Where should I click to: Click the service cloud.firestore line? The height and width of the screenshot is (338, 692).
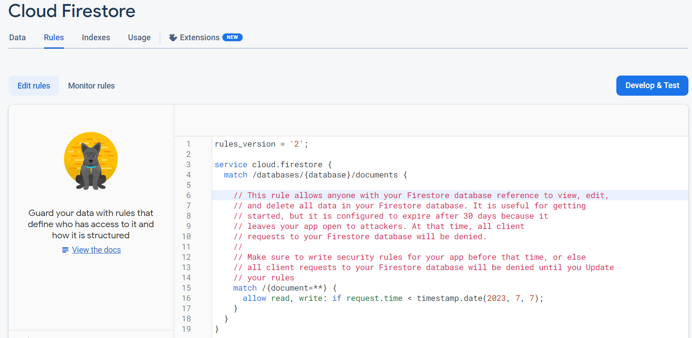(x=273, y=165)
